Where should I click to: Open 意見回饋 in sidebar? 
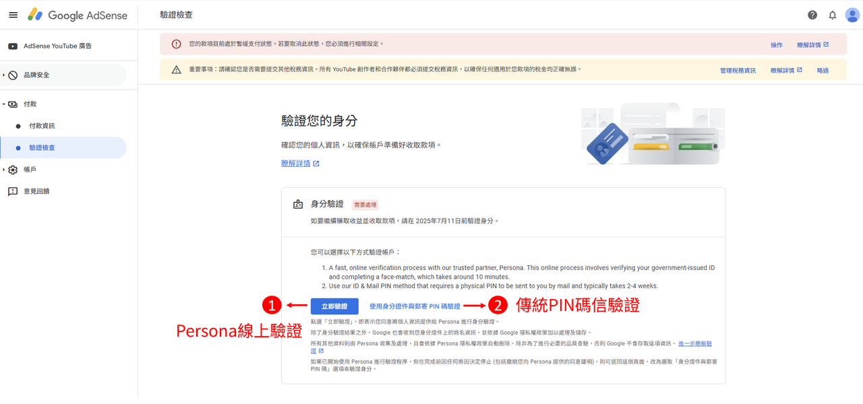coord(36,191)
